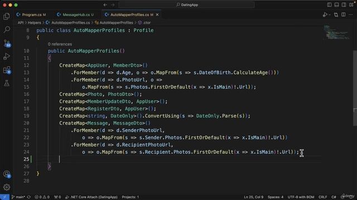This screenshot has width=357, height=200.
Task: Click the Helpers breadcrumb segment
Action: (x=35, y=23)
